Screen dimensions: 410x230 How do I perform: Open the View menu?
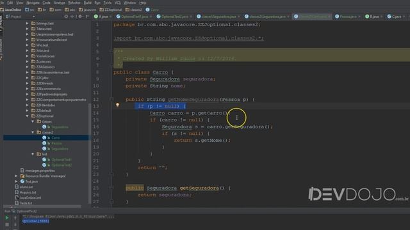(20, 3)
